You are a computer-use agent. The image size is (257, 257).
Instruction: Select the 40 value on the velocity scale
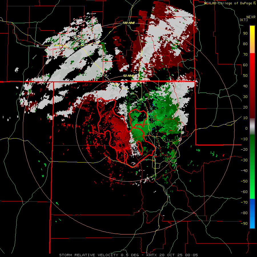click(245, 86)
